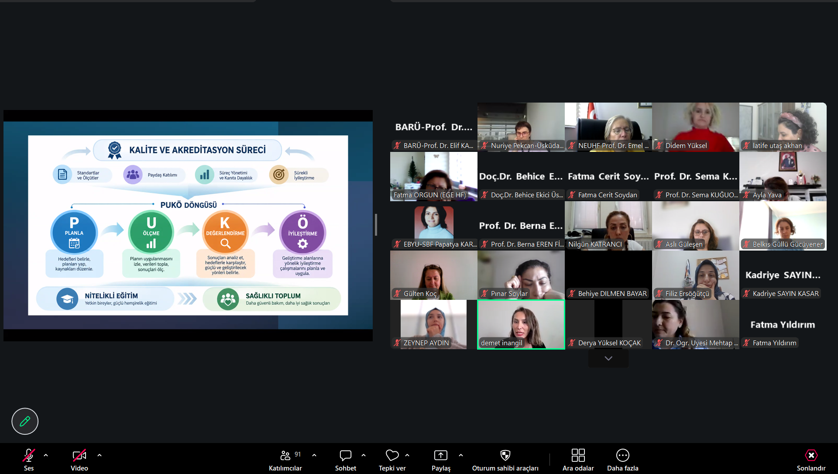The width and height of the screenshot is (838, 474).
Task: Expand audio options caret next to Ses
Action: tap(46, 455)
